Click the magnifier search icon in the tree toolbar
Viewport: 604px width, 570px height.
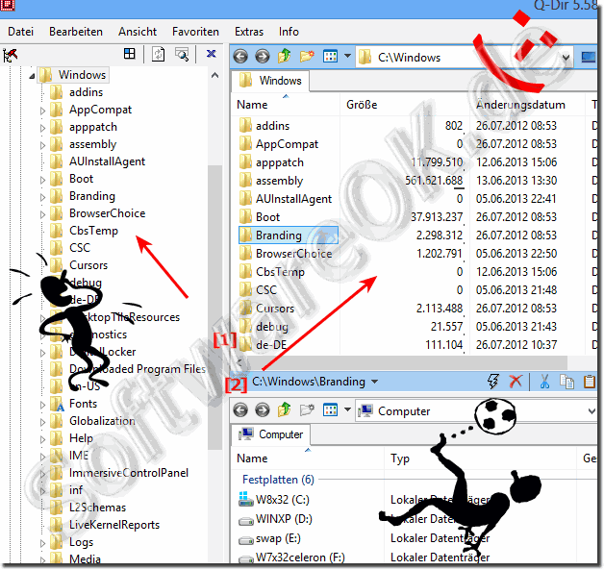pyautogui.click(x=182, y=54)
